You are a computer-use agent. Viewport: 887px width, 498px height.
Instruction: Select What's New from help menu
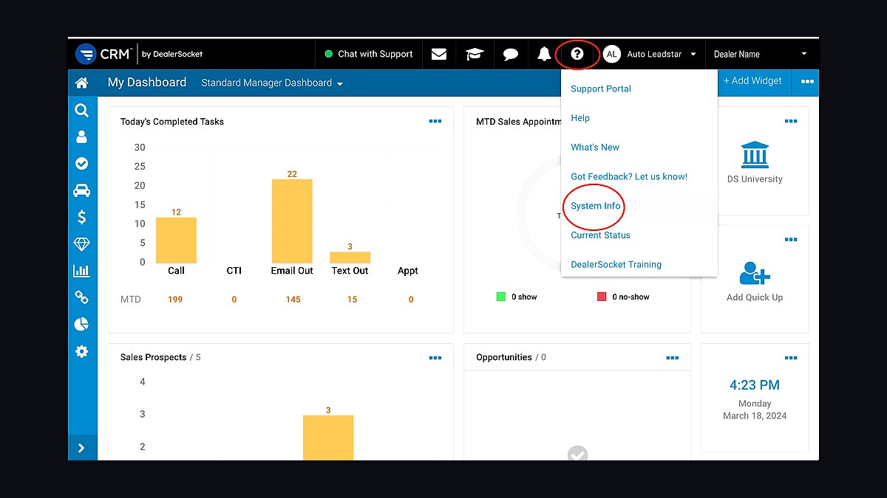coord(595,148)
